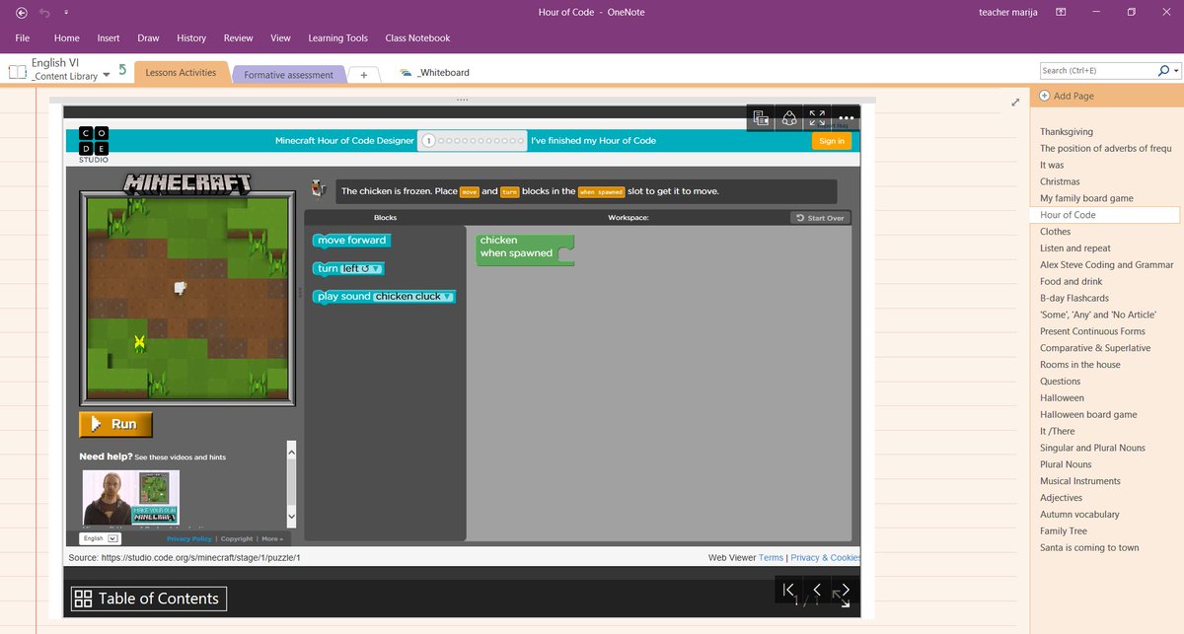Screen dimensions: 1184x634
Task: Open the Alex Steve Coding and Grammar page
Action: 1107,264
